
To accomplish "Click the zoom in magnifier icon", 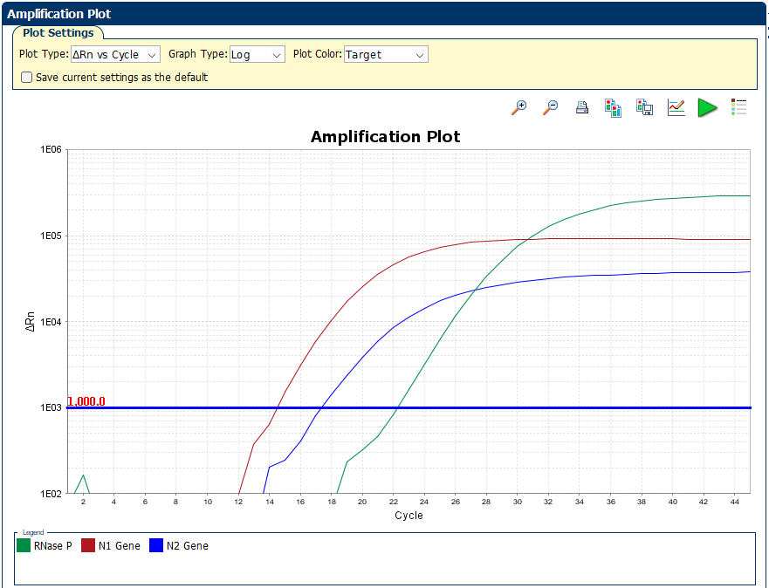I will (519, 107).
